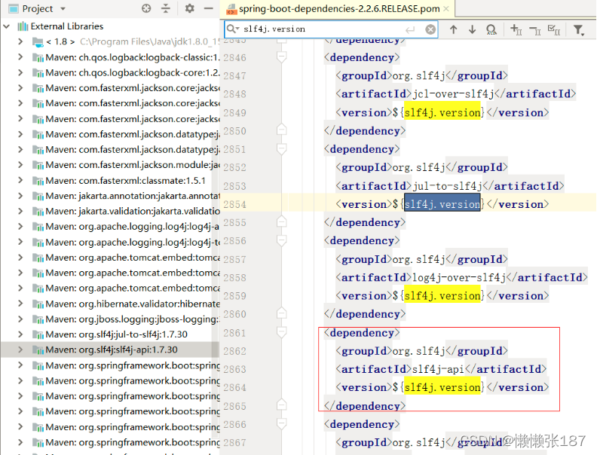The width and height of the screenshot is (597, 455).
Task: Click artifactId text log4j-over-slf4j
Action: [x=459, y=278]
